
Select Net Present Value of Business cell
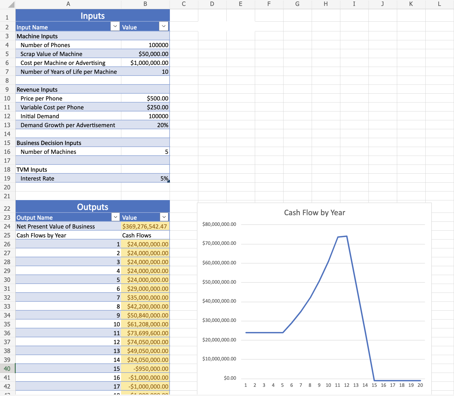(x=68, y=226)
